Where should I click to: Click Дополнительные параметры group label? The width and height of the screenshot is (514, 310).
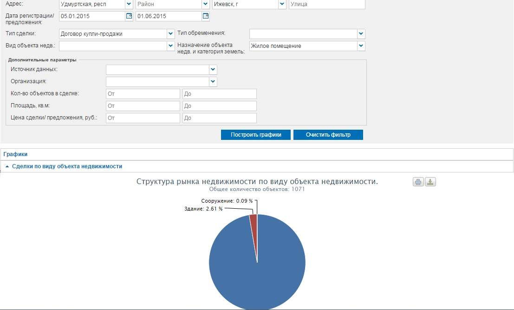[x=42, y=60]
